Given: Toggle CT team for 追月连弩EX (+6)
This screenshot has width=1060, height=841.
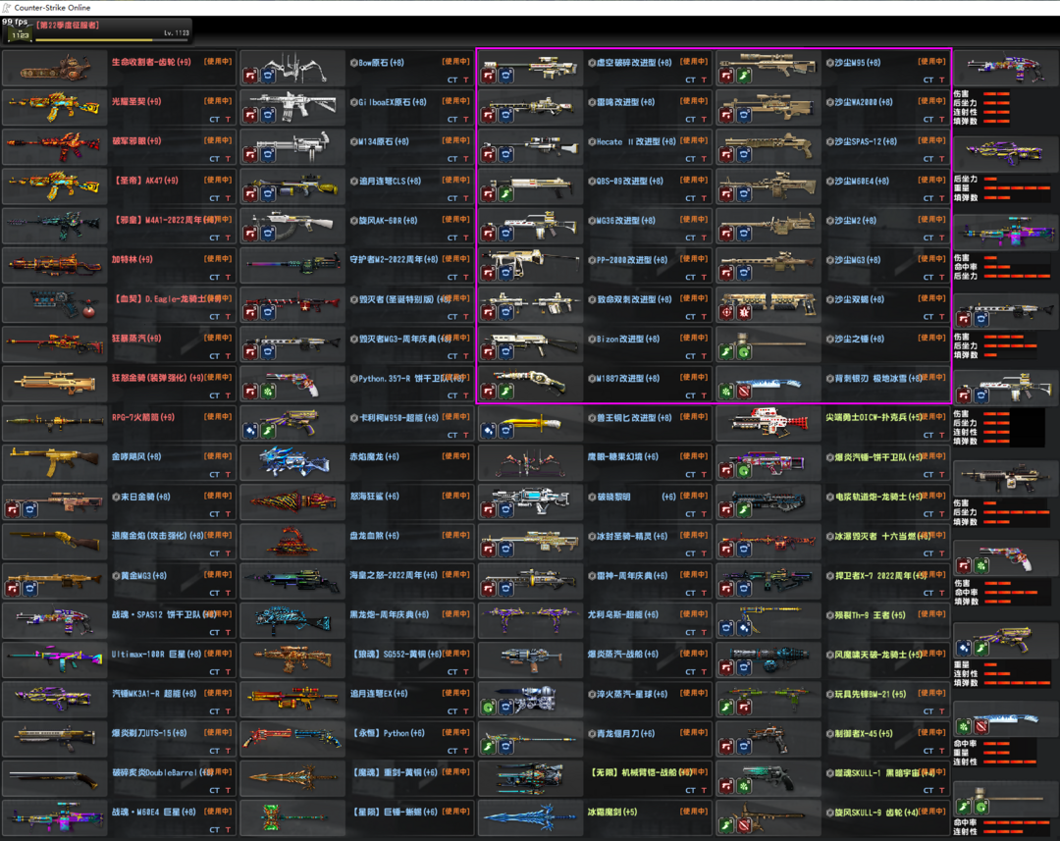Looking at the screenshot, I should pyautogui.click(x=452, y=711).
